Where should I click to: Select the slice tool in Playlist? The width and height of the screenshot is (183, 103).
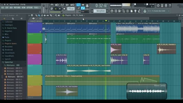click(x=51, y=15)
